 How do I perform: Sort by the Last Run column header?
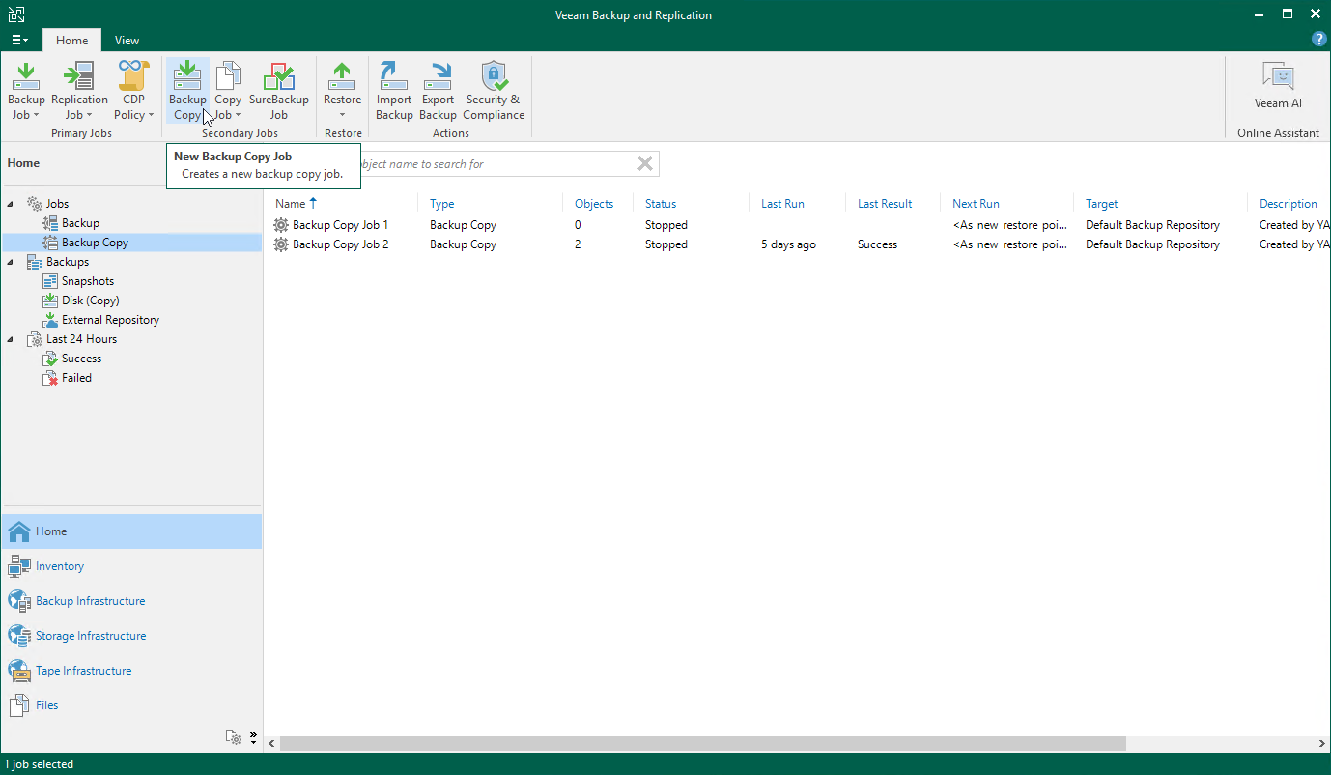coord(782,204)
